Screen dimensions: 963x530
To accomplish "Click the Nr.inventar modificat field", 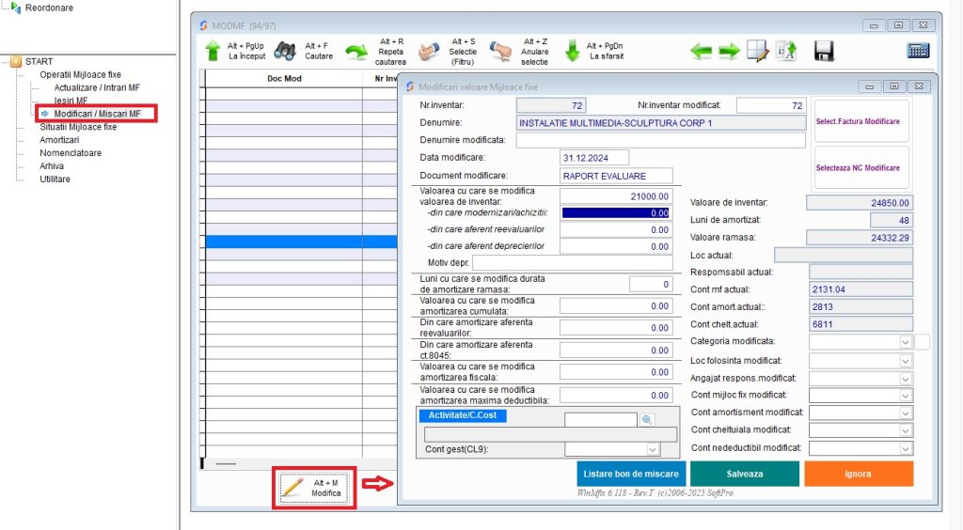I will click(x=771, y=105).
